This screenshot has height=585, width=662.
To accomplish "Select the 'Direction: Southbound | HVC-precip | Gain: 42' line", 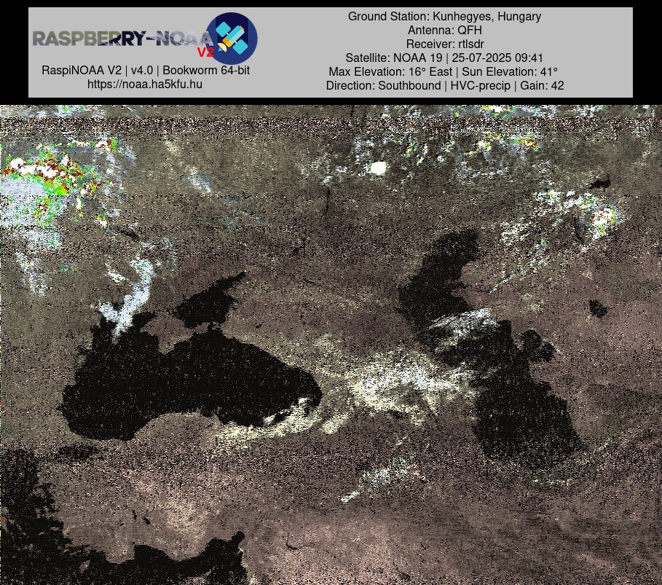I will tap(445, 86).
